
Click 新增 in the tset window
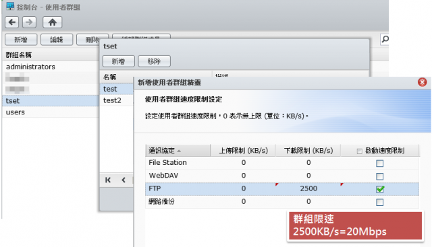click(x=119, y=61)
